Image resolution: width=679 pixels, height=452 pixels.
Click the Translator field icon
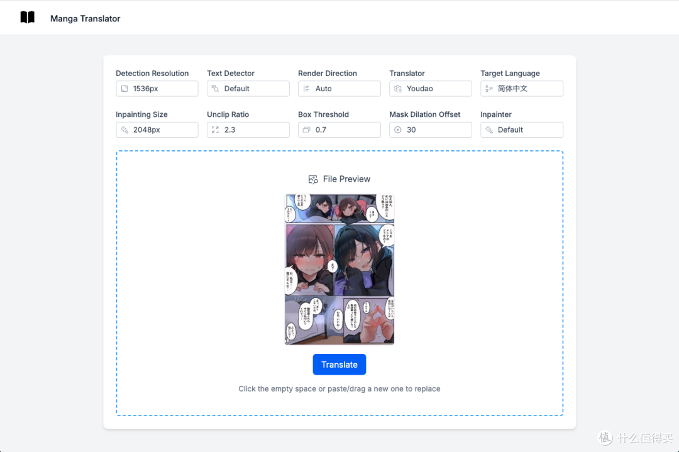pos(398,89)
